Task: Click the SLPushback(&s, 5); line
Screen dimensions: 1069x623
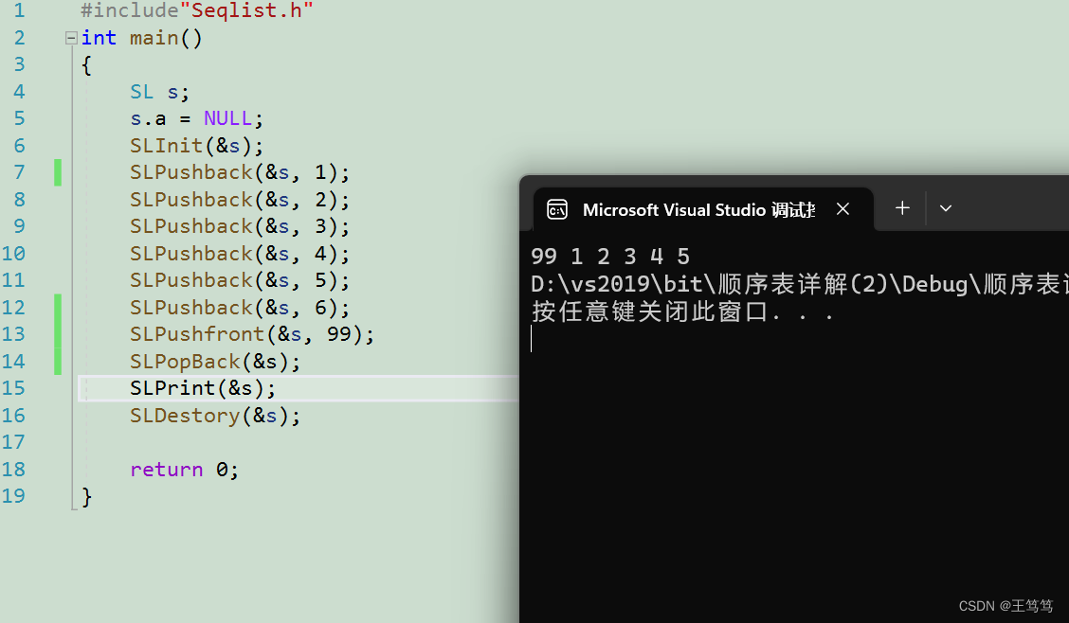Action: click(240, 280)
